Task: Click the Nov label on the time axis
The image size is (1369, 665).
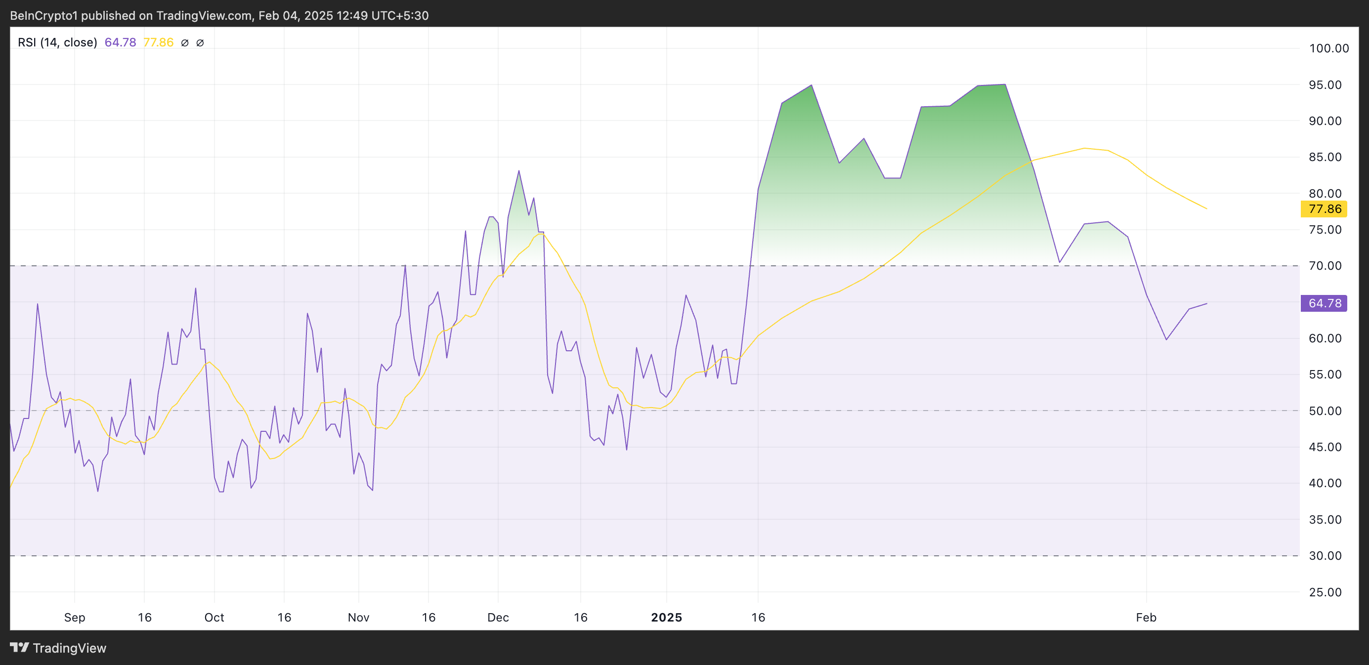Action: pos(358,617)
